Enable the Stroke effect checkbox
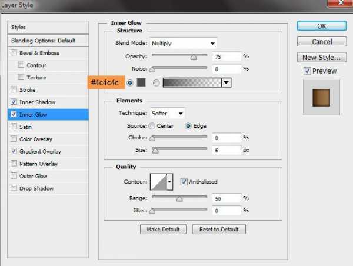This screenshot has height=266, width=353. pos(14,89)
